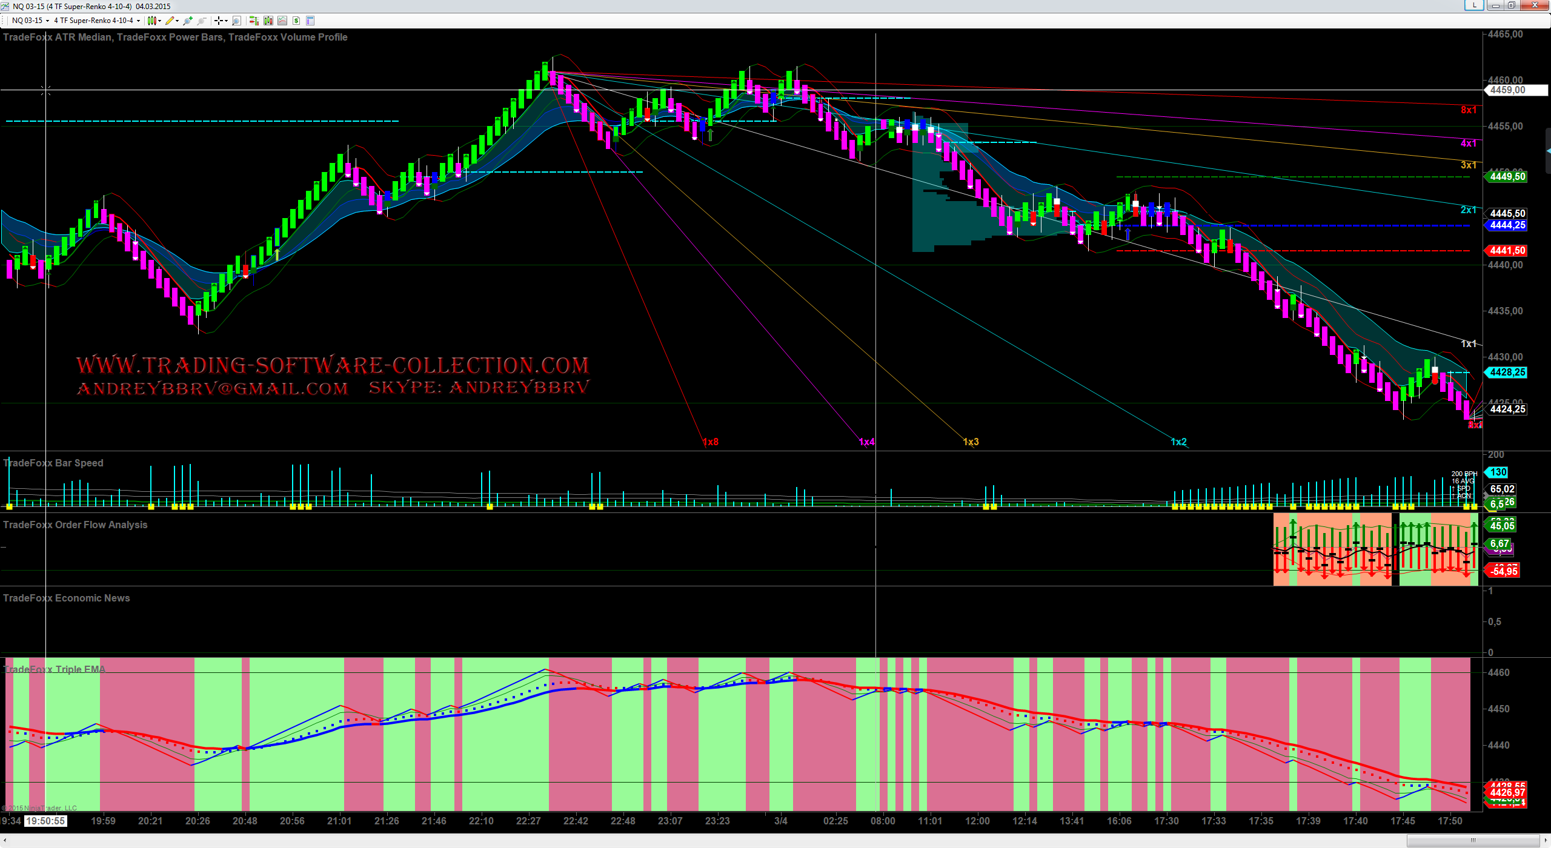Activate the crosshair cursor icon
This screenshot has height=848, width=1551.
click(219, 21)
